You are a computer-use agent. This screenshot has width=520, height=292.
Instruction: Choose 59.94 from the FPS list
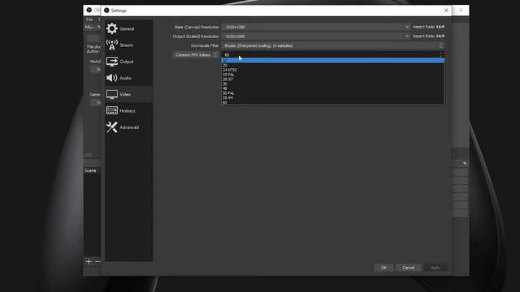coord(332,98)
